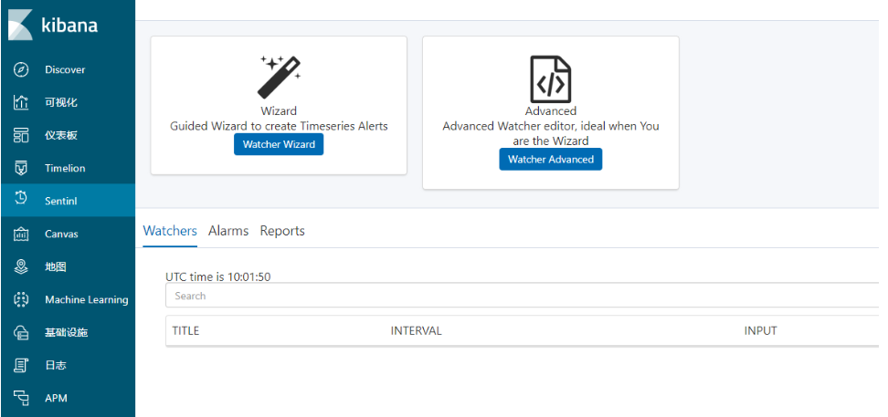The image size is (888, 417).
Task: Sort by the INTERVAL column header
Action: 416,330
